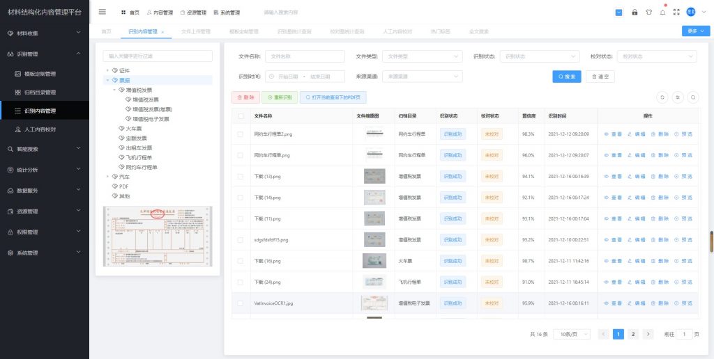Click the vertical scrollbar handle at right edge

(x=711, y=241)
